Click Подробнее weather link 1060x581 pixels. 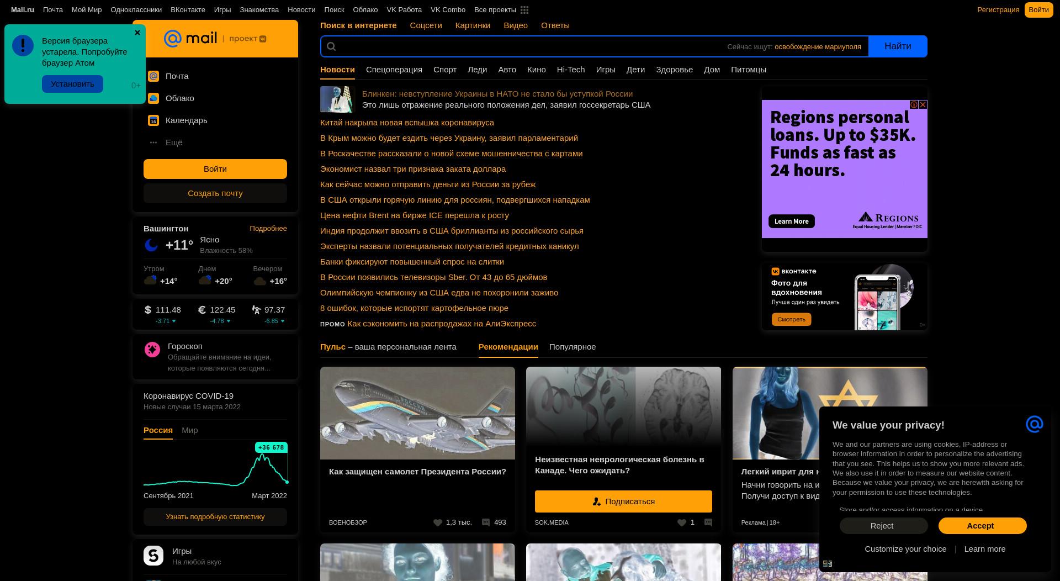268,229
